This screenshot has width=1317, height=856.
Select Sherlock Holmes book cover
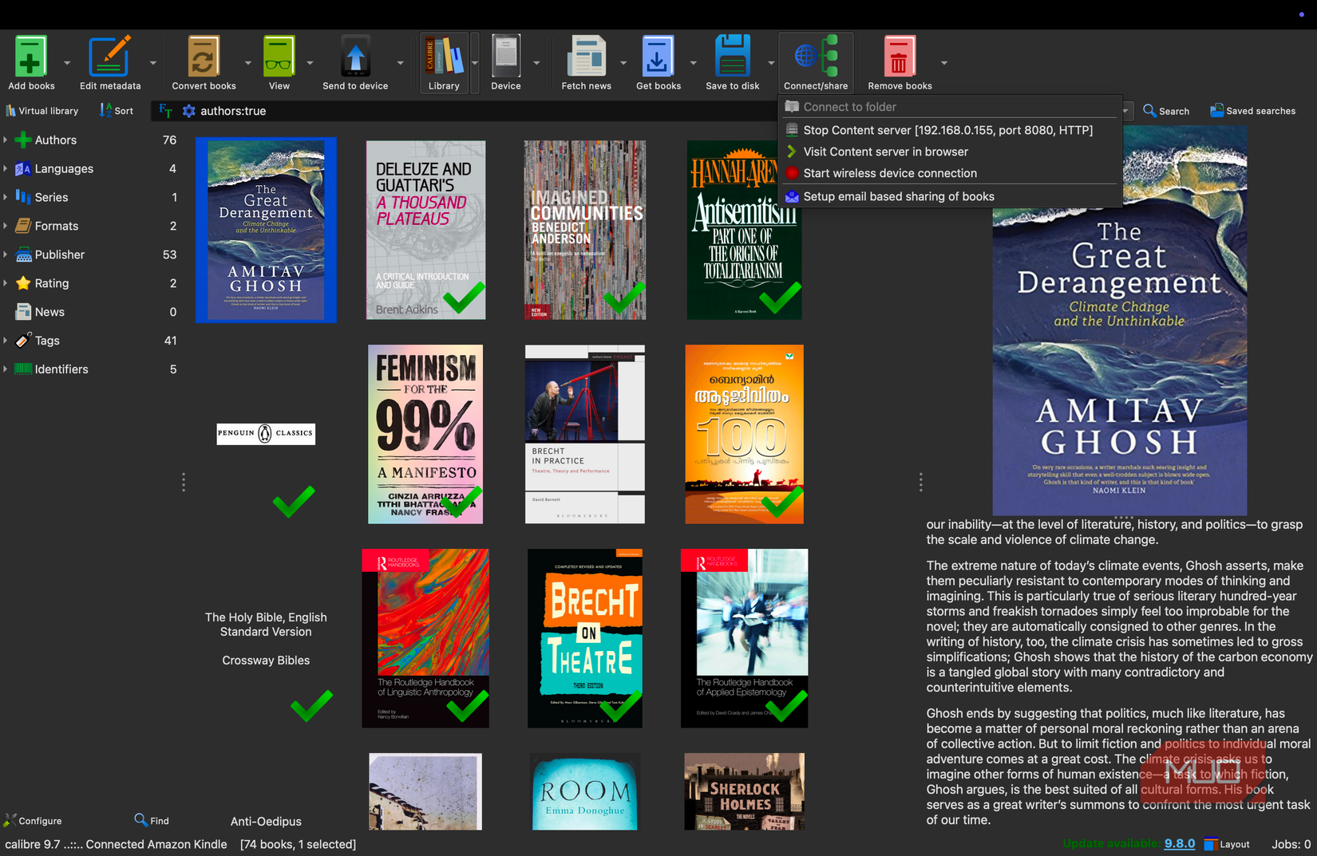click(744, 791)
